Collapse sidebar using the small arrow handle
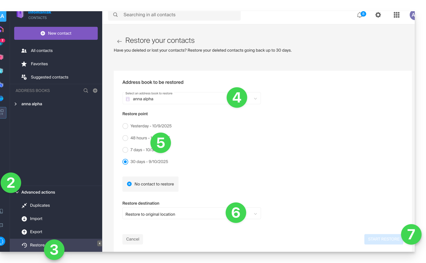 pyautogui.click(x=99, y=243)
